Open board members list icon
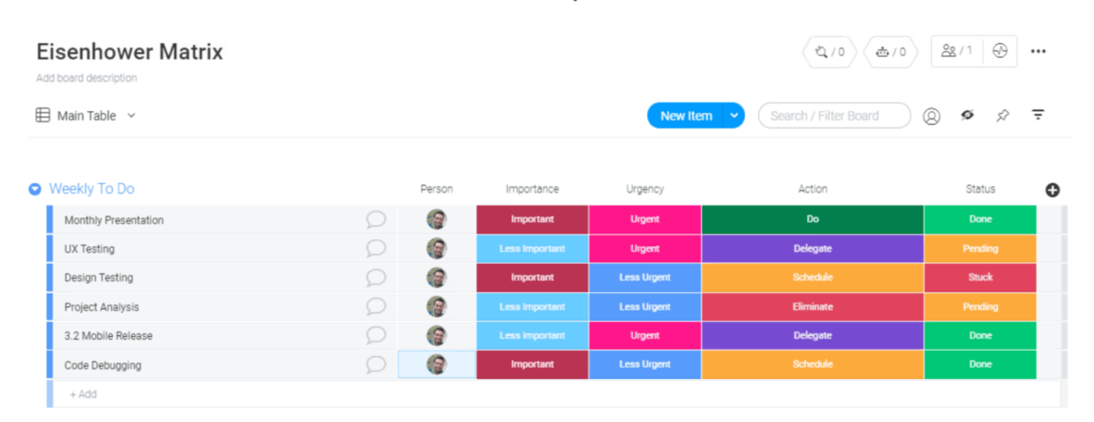Image resolution: width=1094 pixels, height=422 pixels. point(957,52)
